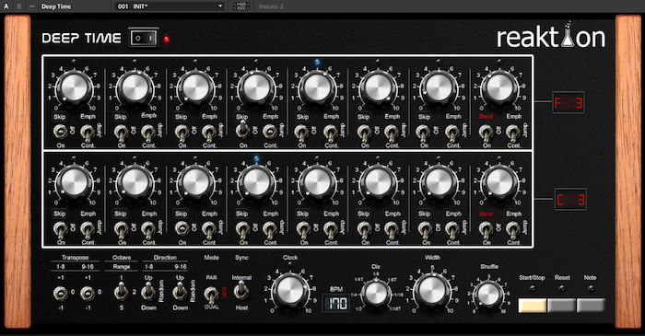Flip the Skip switch of step 7
645x336 pixels.
pos(423,133)
